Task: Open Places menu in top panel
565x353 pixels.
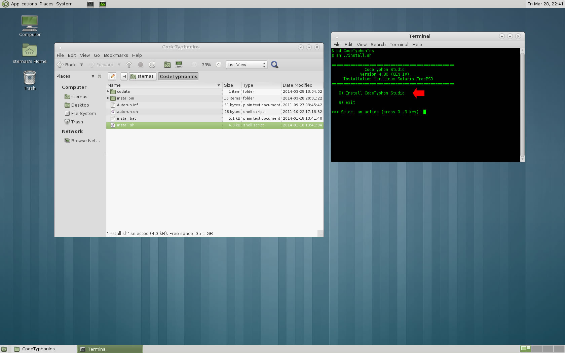Action: click(46, 4)
